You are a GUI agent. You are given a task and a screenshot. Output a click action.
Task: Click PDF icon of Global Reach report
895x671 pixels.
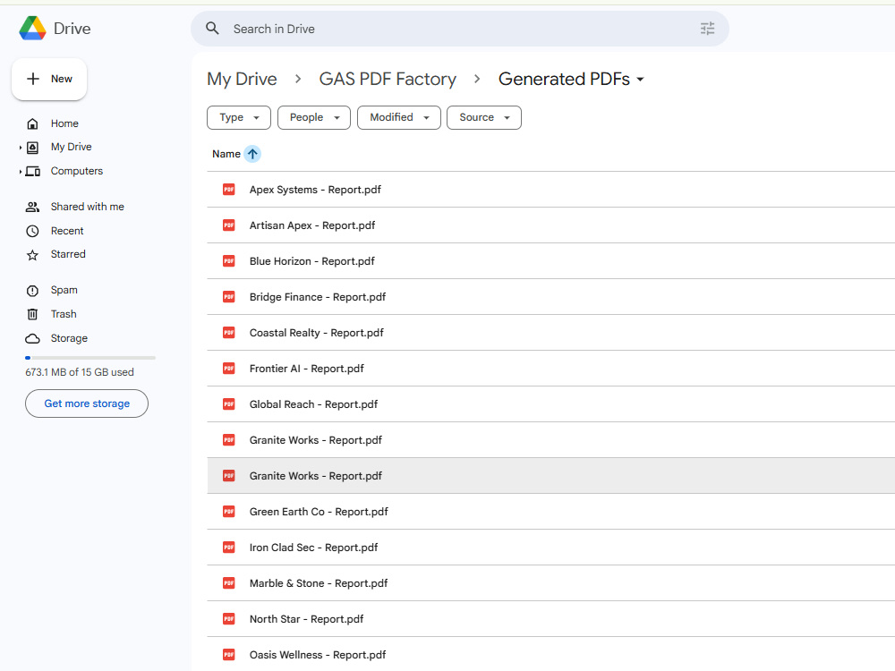tap(229, 404)
